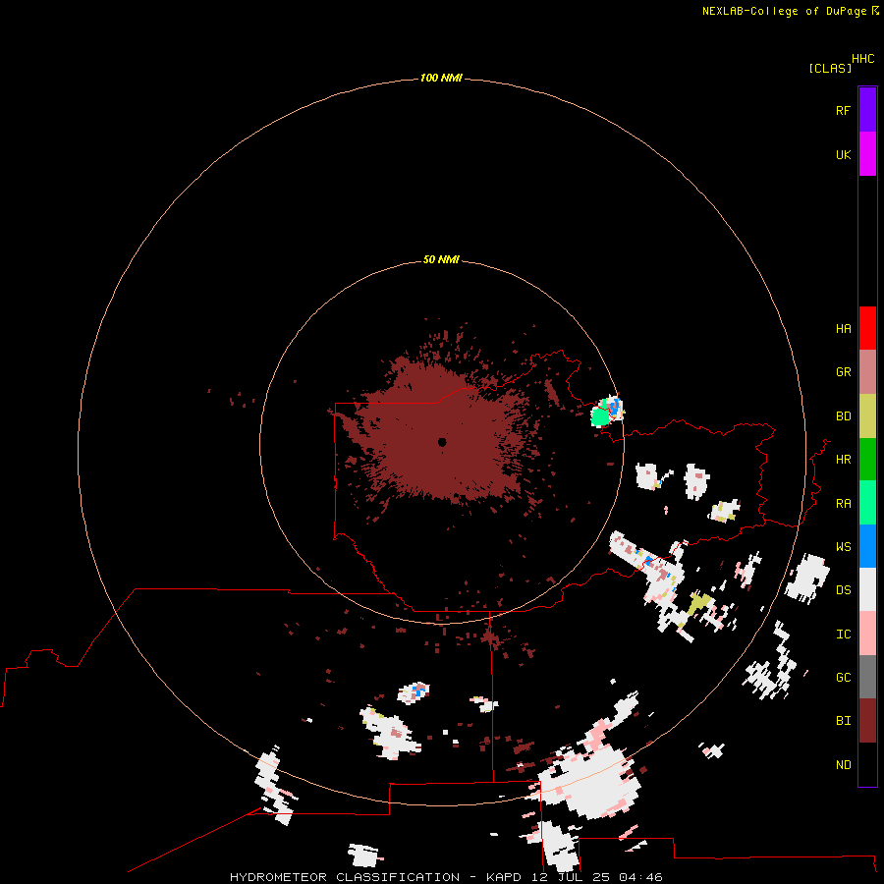884x884 pixels.
Task: Click the magenta UK color swatch
Action: [x=867, y=154]
